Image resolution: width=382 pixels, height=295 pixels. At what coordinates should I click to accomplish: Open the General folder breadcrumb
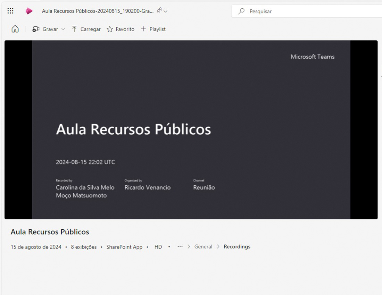pyautogui.click(x=203, y=246)
